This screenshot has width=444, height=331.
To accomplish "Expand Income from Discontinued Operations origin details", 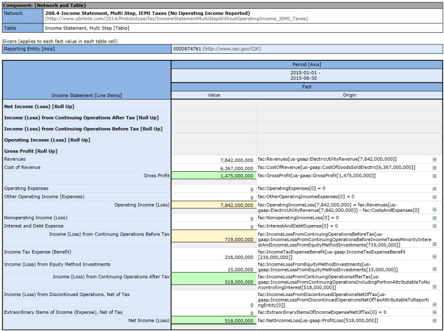I will (x=435, y=305).
